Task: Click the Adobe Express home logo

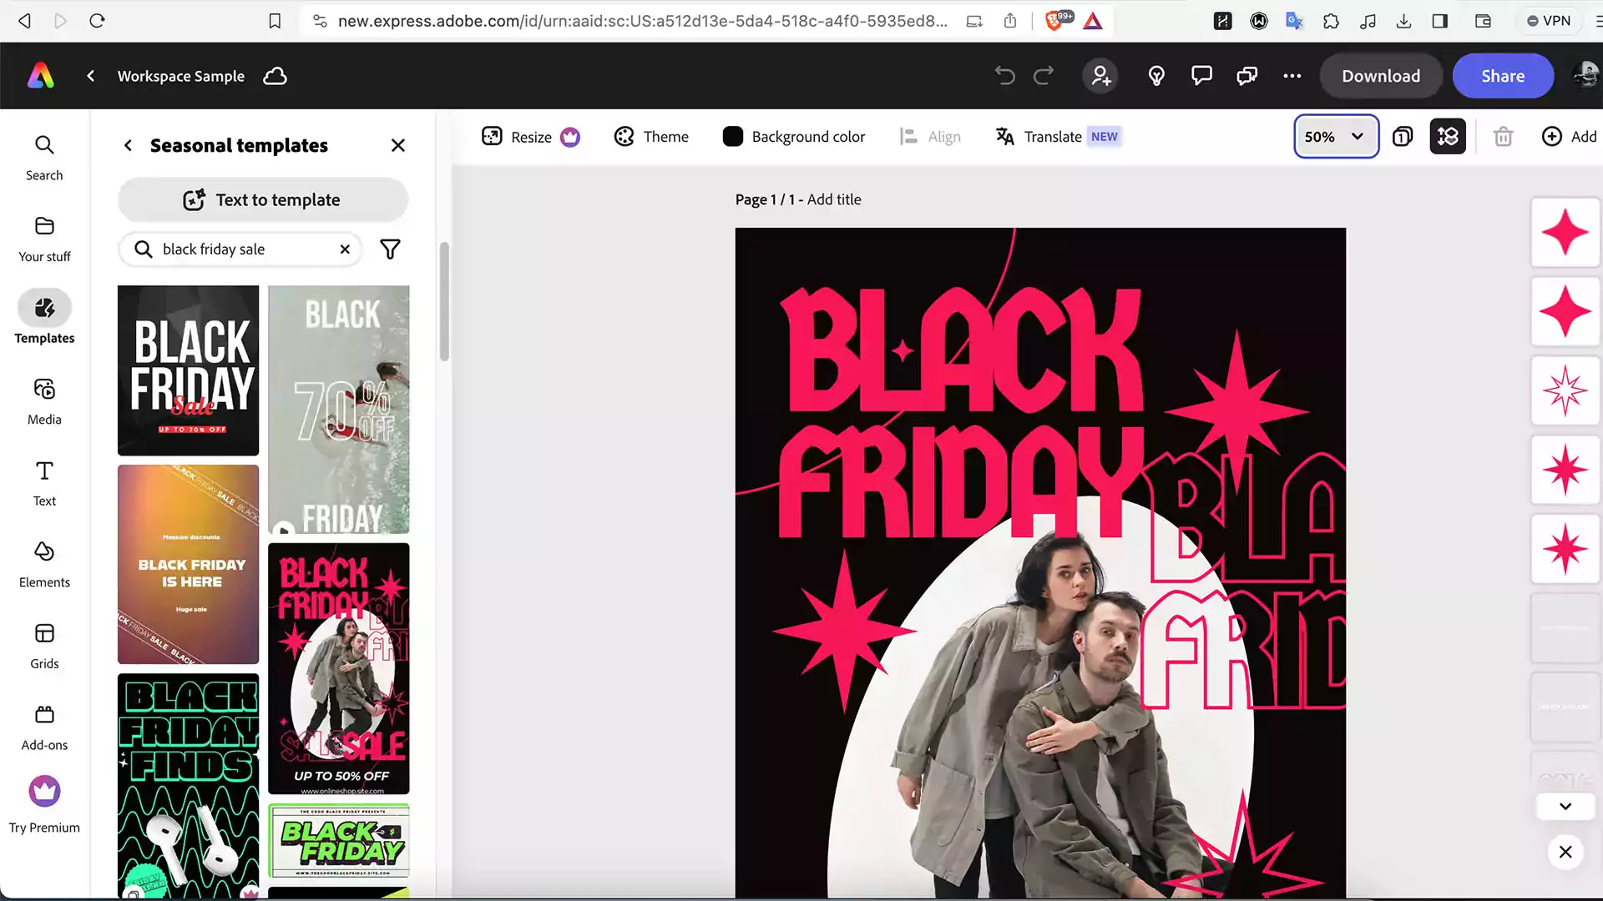Action: click(41, 76)
